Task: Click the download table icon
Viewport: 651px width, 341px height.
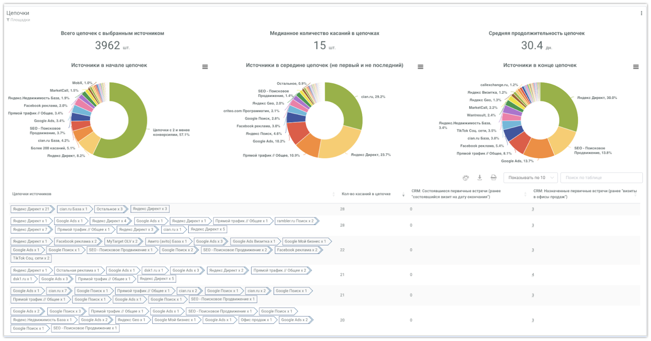Action: pos(480,177)
